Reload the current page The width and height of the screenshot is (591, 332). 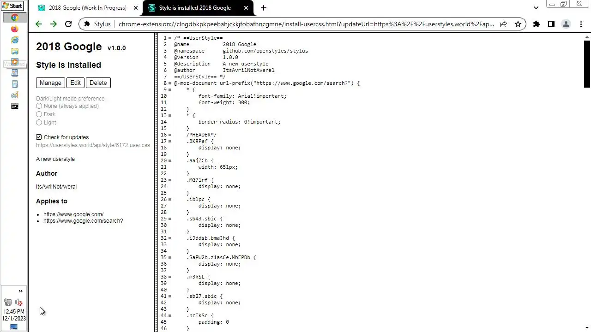click(x=68, y=24)
